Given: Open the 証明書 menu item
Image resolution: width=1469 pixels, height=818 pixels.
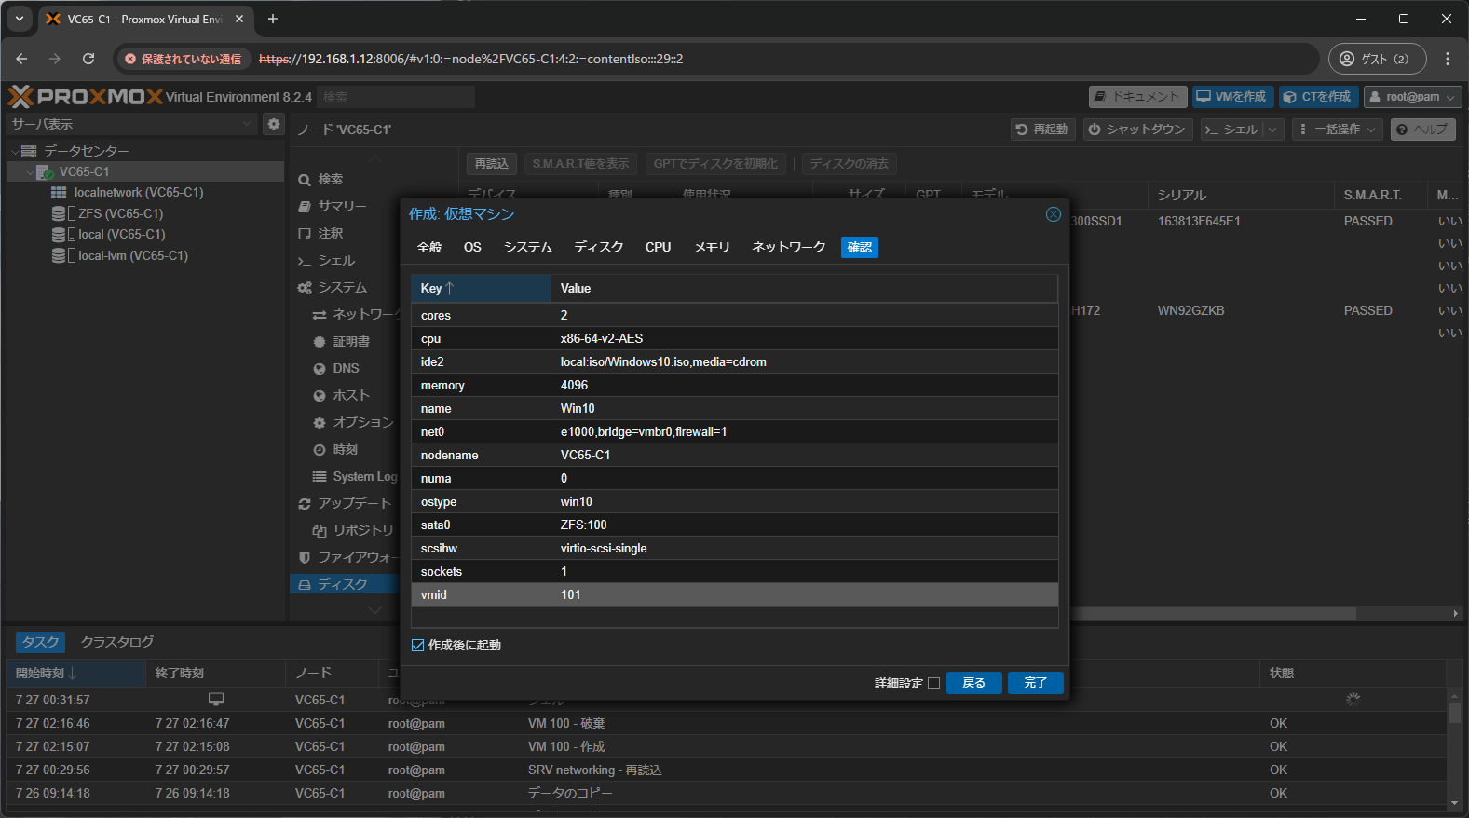Looking at the screenshot, I should [351, 342].
